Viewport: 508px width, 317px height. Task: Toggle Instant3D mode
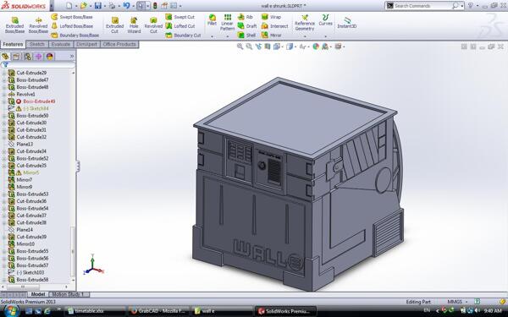coord(346,23)
